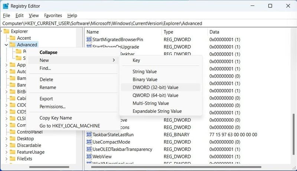Image resolution: width=297 pixels, height=171 pixels.
Task: Choose Rename in context menu
Action: tap(73, 88)
